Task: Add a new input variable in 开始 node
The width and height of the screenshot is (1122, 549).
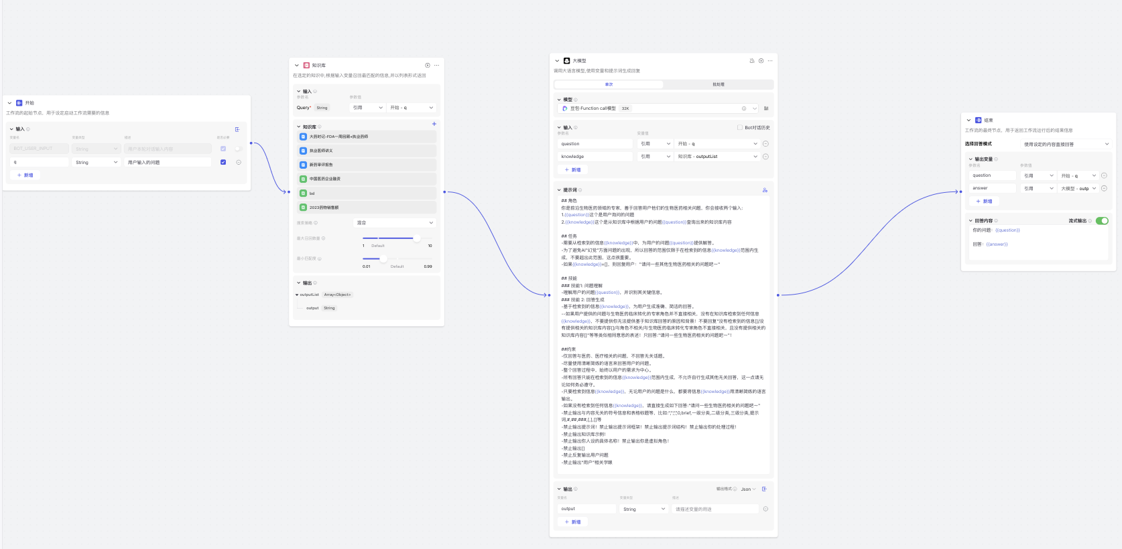Action: 25,175
